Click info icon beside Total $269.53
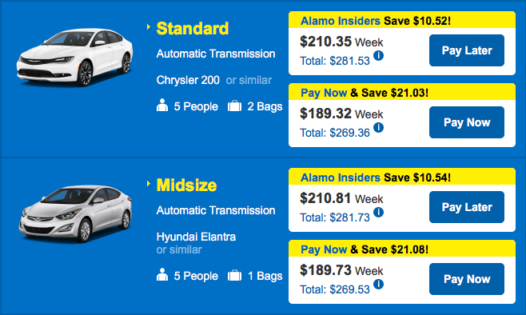The width and height of the screenshot is (526, 315). pos(378,284)
